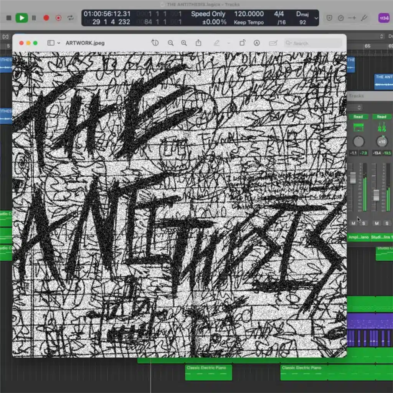Screen dimensions: 393x393
Task: Zoom out in the ARTWORK.jpeg Preview window
Action: click(x=171, y=43)
